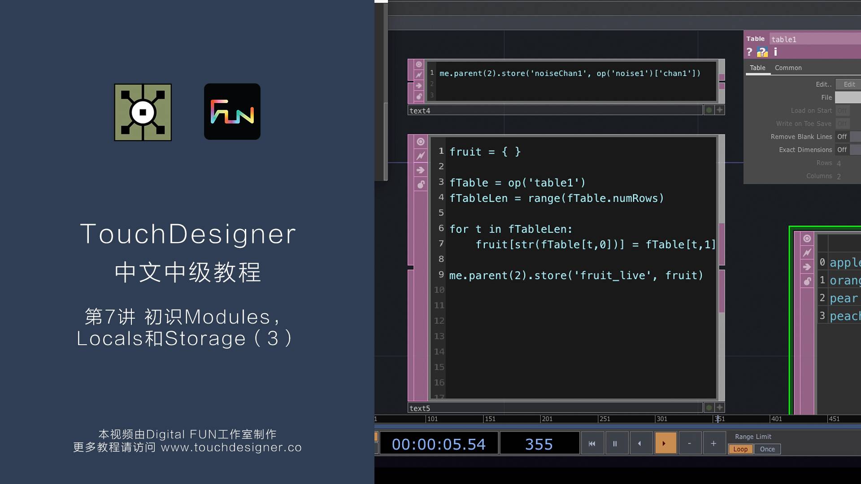Click timeline ruler at frame 401
The height and width of the screenshot is (484, 861).
click(776, 419)
